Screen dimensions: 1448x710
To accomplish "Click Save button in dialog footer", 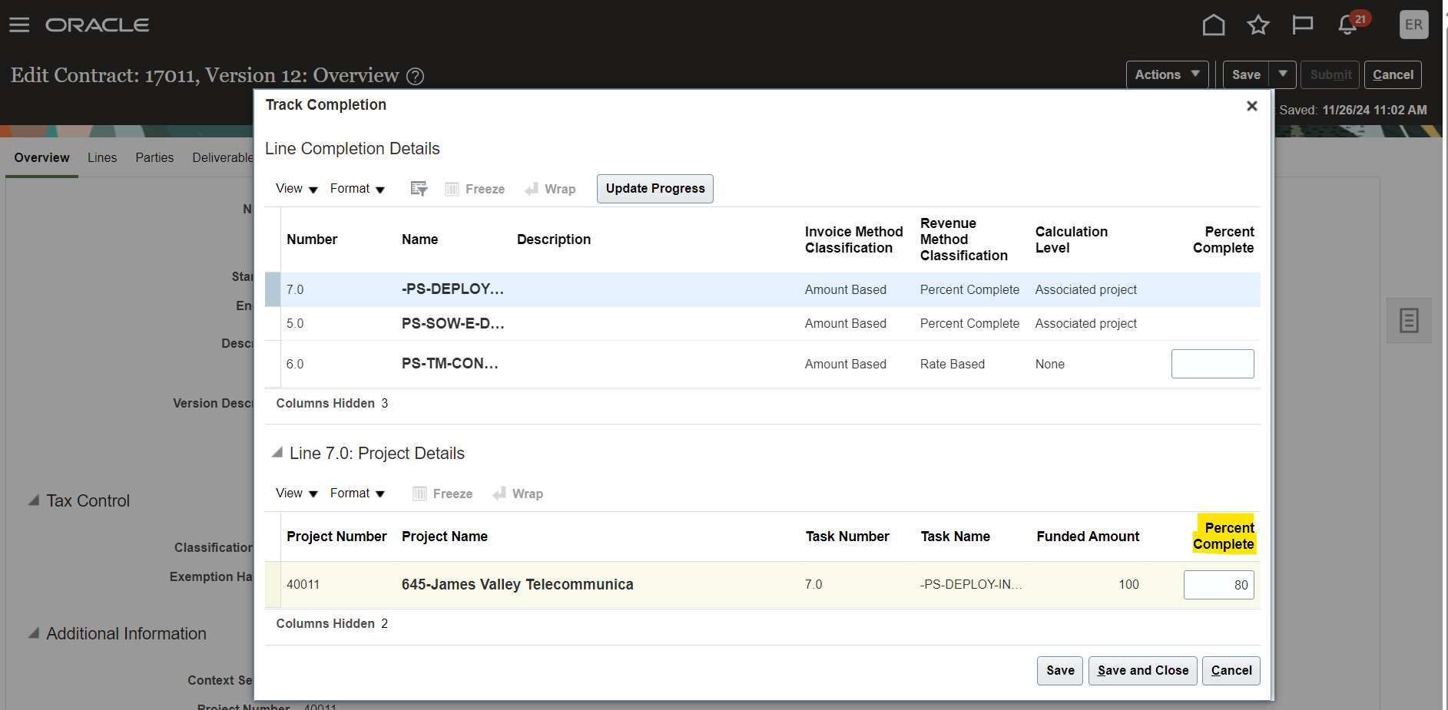I will pos(1060,671).
